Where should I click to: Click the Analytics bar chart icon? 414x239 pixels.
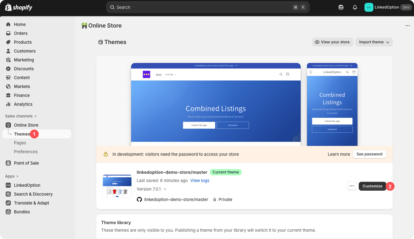[8, 104]
